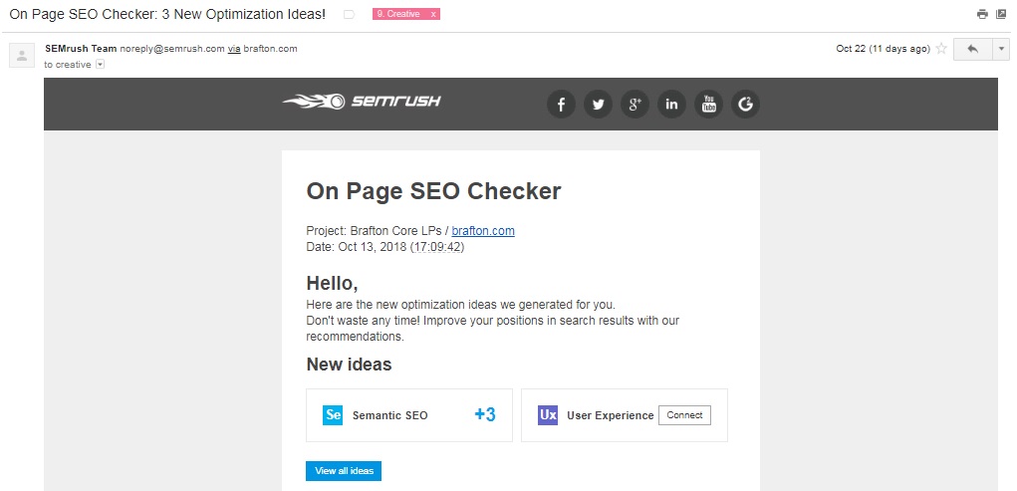Expand recipient details next to 'to creative'
This screenshot has height=491, width=1017.
pos(100,65)
